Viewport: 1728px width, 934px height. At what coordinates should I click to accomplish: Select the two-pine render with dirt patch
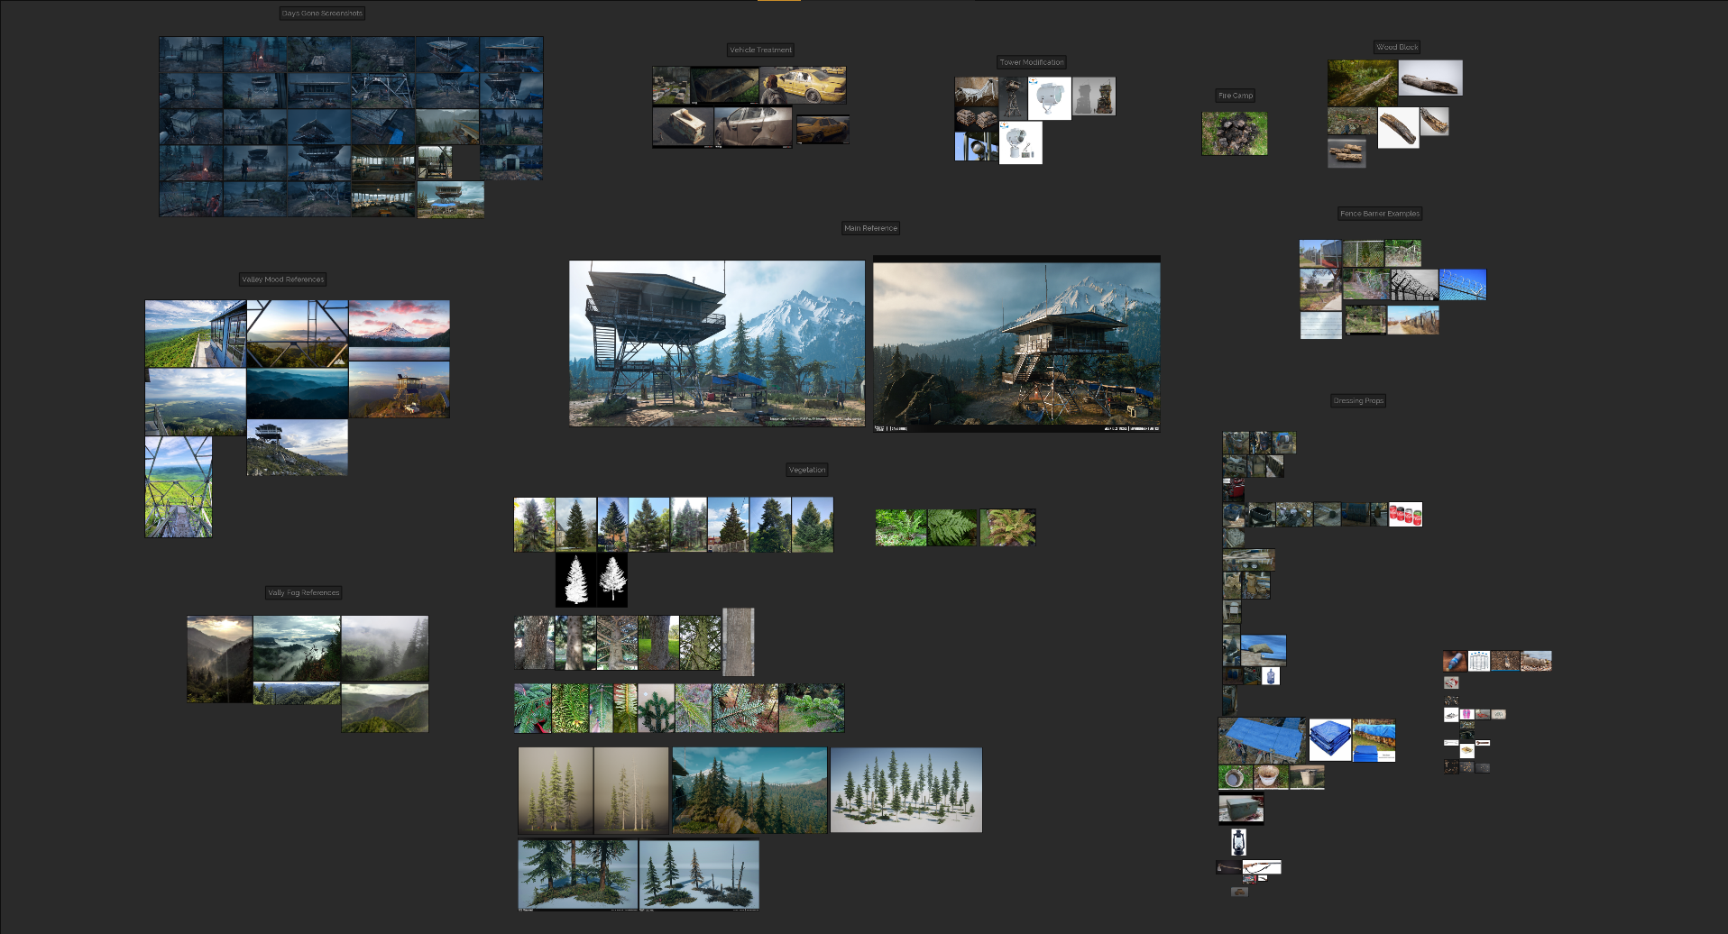pos(578,874)
